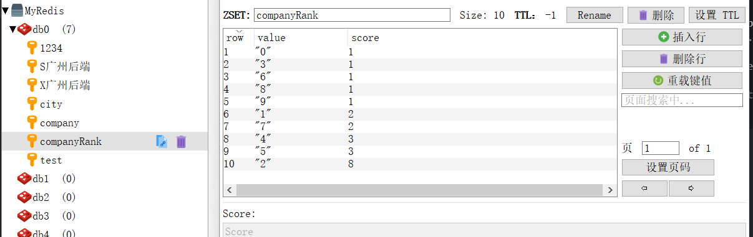Click the key icon beside company
Image resolution: width=753 pixels, height=237 pixels.
coord(32,123)
